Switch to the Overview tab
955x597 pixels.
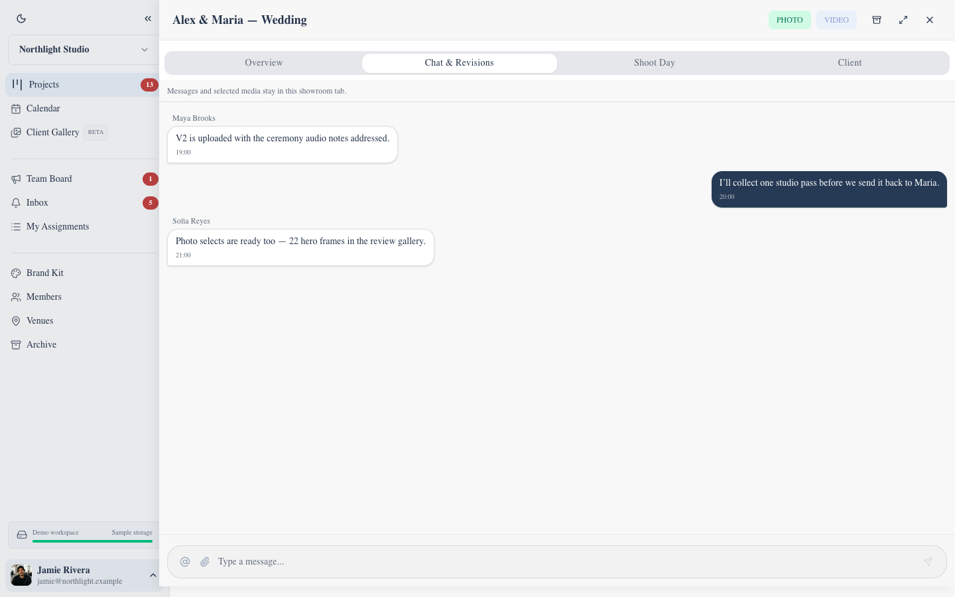click(264, 63)
